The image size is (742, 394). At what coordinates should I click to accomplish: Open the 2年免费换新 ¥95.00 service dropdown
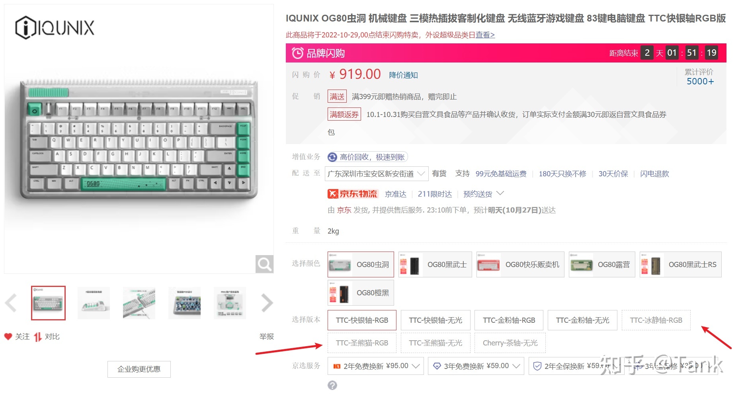tap(376, 366)
